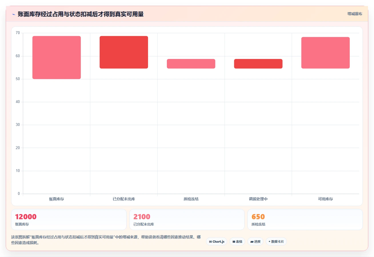This screenshot has height=257, width=374.
Task: Click the 质检冻结 bar in the chart
Action: pos(191,64)
